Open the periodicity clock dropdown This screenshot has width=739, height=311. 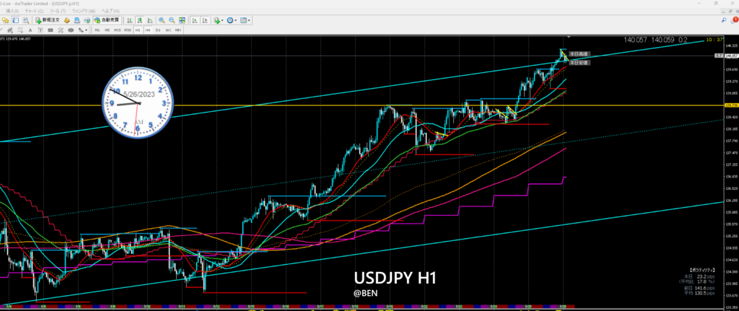[x=232, y=21]
